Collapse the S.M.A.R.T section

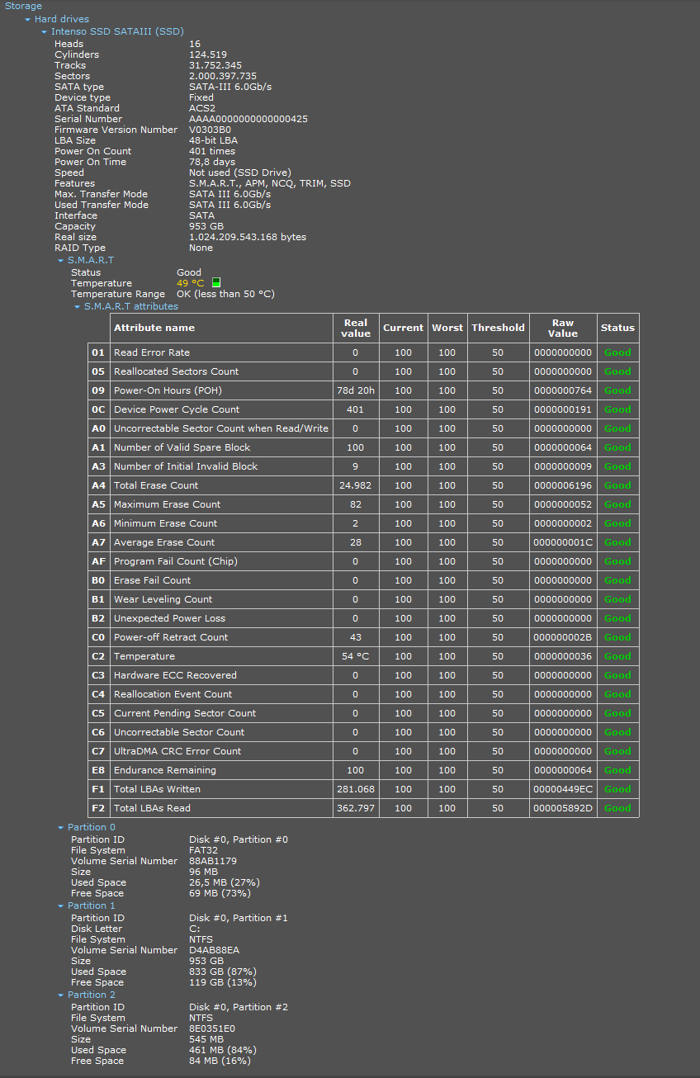tap(61, 260)
